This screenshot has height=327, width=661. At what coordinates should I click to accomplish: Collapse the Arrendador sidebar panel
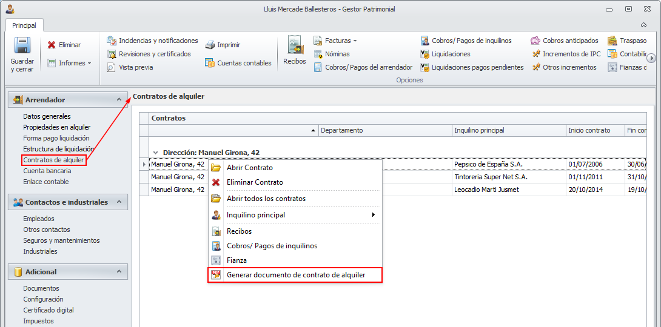119,99
